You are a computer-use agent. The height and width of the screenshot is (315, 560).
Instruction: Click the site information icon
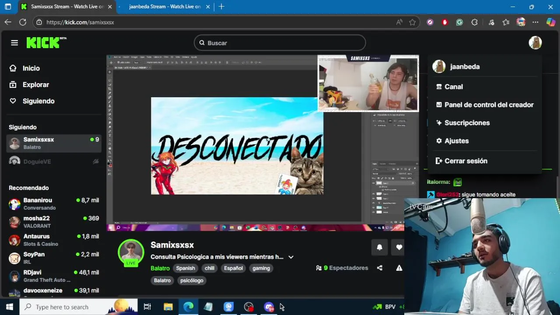[39, 22]
